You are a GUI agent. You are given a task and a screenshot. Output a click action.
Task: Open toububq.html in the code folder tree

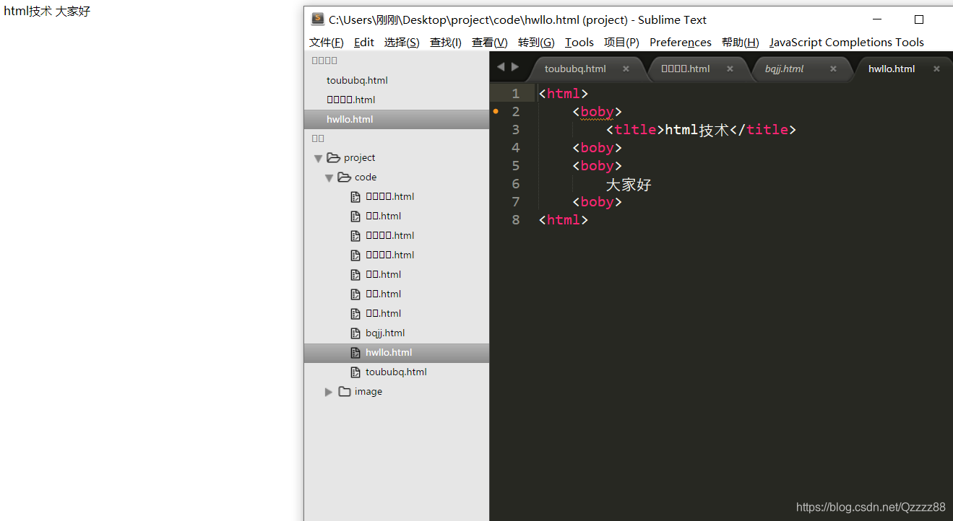pyautogui.click(x=397, y=372)
